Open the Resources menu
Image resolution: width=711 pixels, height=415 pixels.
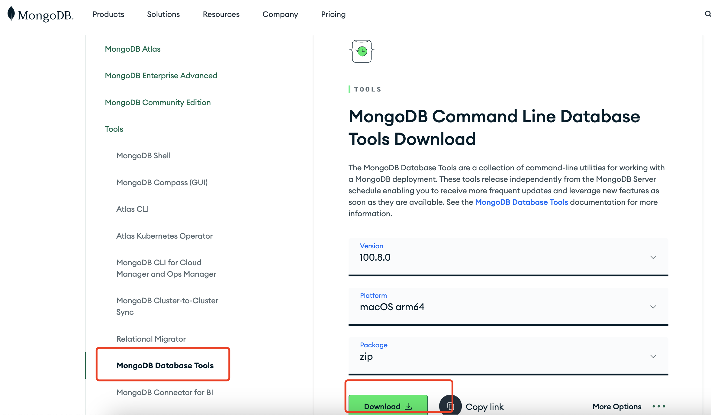(x=221, y=14)
